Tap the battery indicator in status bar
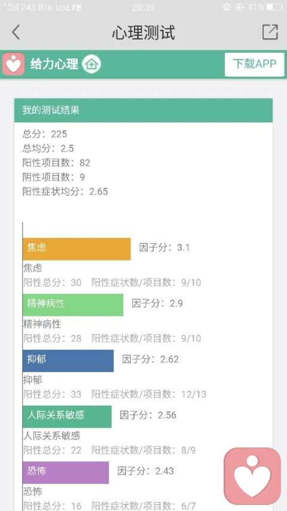The image size is (287, 511). pyautogui.click(x=274, y=7)
